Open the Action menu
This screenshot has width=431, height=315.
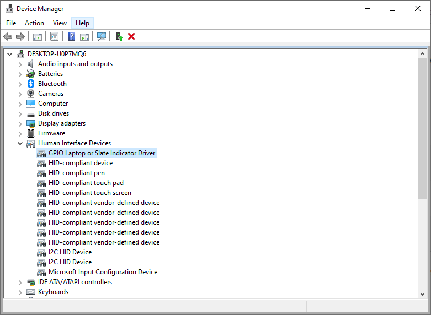[x=34, y=23]
